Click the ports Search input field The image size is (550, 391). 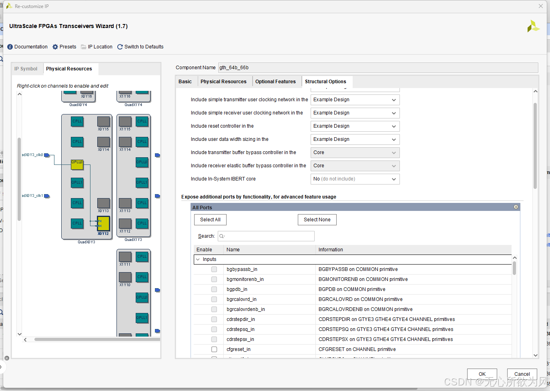coord(266,236)
